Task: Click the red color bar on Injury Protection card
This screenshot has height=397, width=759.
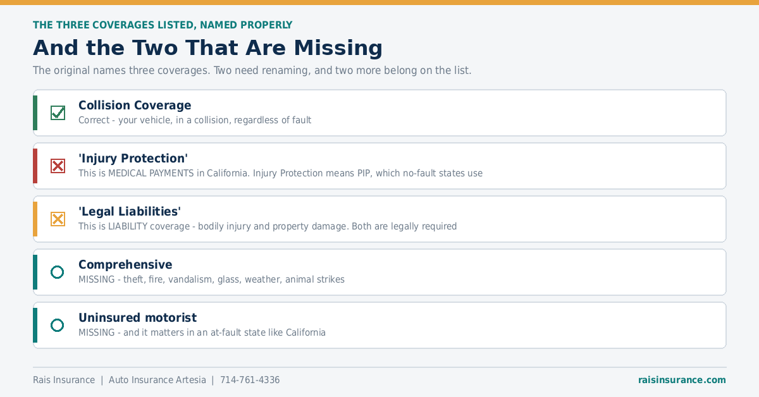Action: [35, 166]
